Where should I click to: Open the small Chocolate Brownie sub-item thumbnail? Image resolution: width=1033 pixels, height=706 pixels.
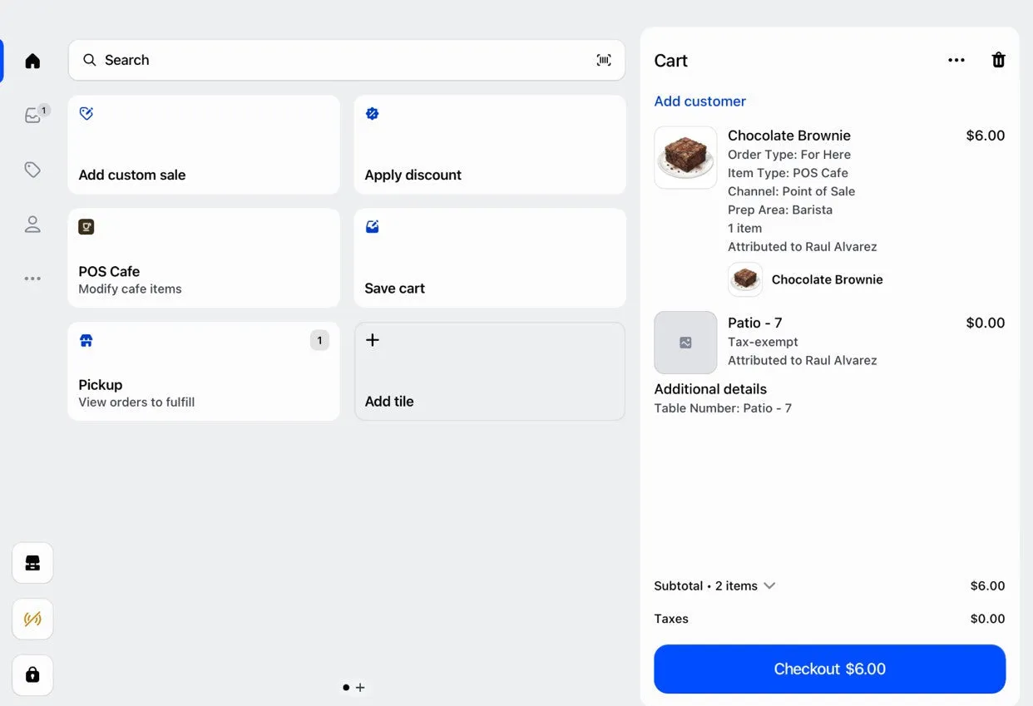pyautogui.click(x=745, y=279)
